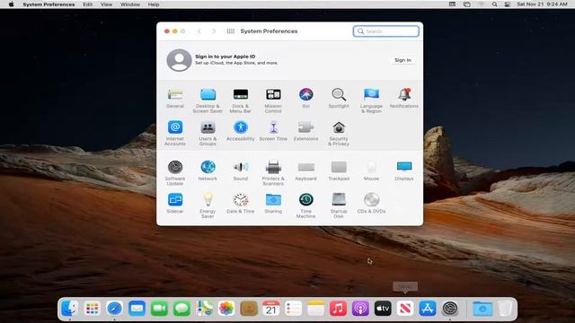
Task: Open Spotlight search in menu bar
Action: tap(494, 4)
